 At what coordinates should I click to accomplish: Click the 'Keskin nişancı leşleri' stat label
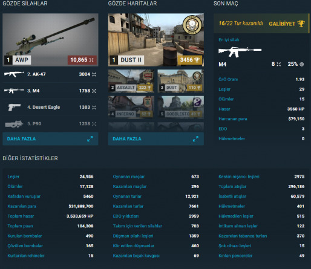point(239,177)
